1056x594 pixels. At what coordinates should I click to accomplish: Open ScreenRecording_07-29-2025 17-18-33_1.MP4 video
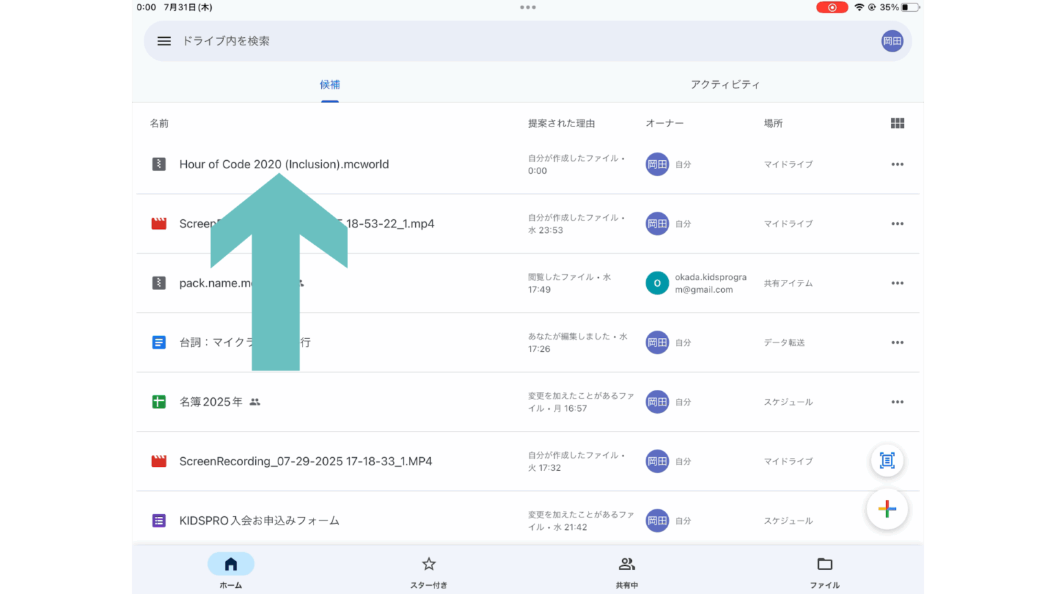tap(305, 461)
